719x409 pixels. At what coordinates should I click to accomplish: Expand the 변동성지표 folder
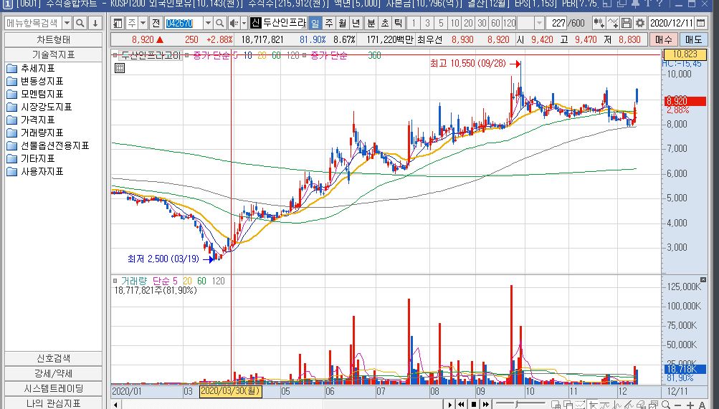(12, 82)
